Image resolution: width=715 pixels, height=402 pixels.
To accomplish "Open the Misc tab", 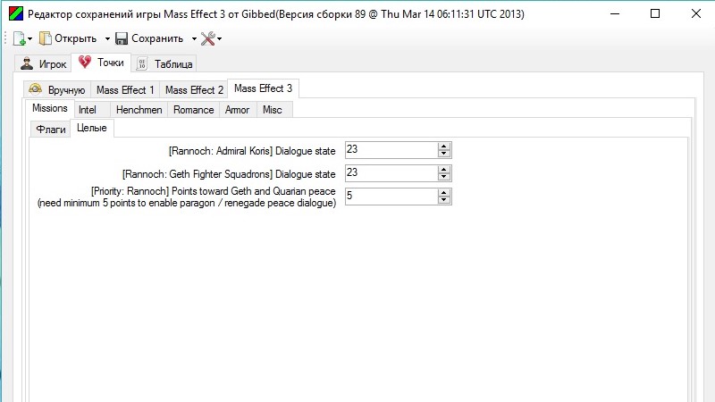I will coord(273,110).
